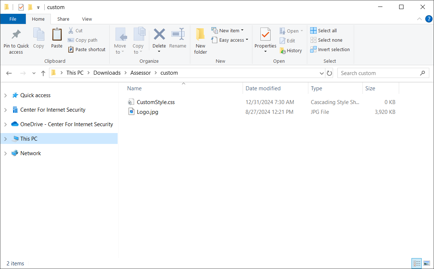Go up one folder level
The image size is (434, 269).
43,73
